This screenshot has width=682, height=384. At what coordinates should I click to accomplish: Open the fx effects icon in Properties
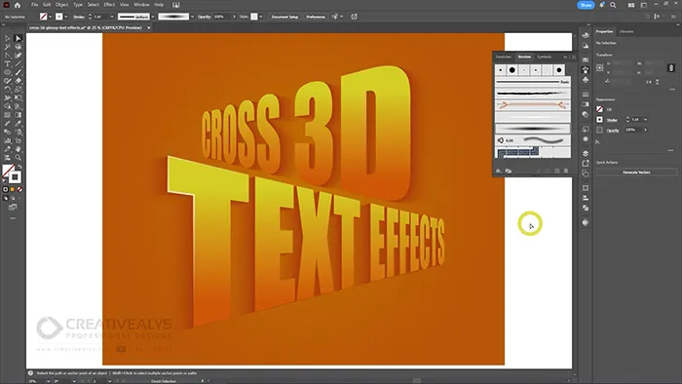point(598,141)
